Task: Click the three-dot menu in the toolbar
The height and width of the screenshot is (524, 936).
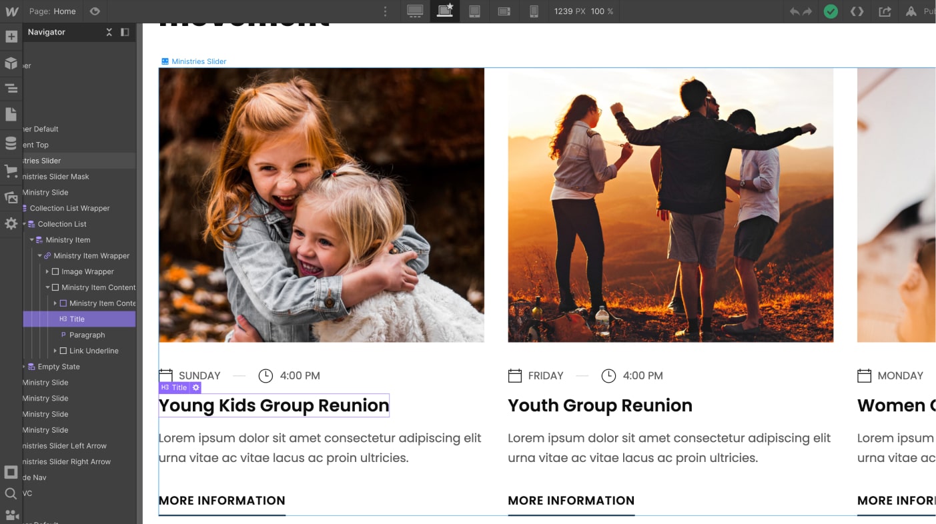Action: tap(384, 11)
